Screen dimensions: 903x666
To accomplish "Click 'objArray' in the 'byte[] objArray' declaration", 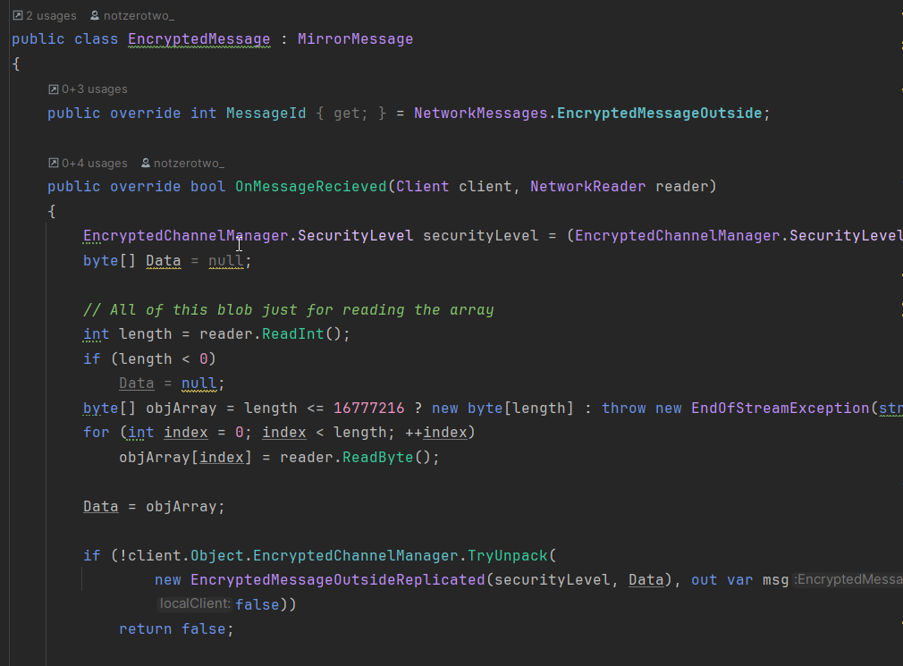I will (x=181, y=409).
